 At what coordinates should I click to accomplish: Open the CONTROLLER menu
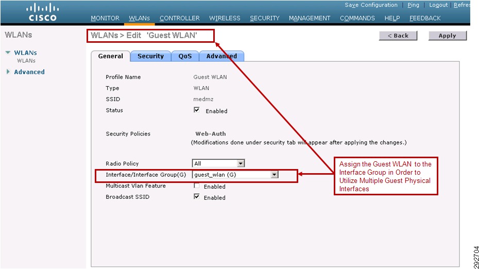point(180,19)
